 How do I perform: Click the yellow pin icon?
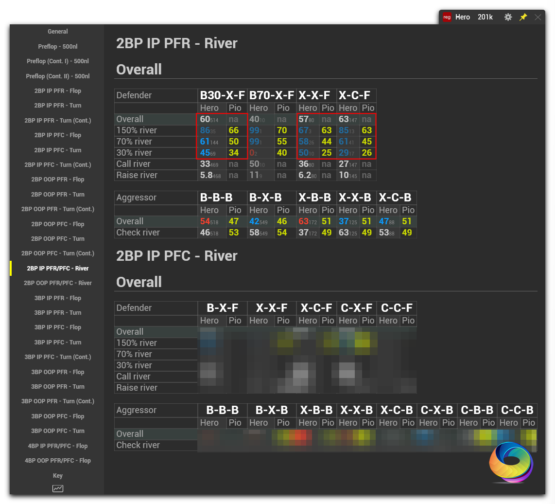523,17
